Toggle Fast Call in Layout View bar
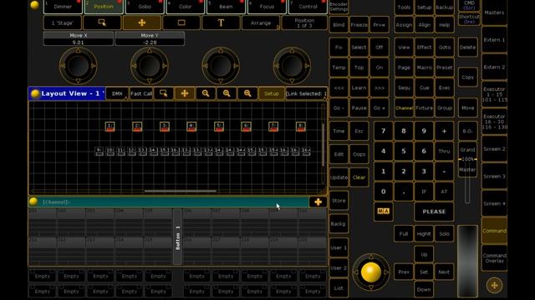The height and width of the screenshot is (300, 535). tap(141, 93)
